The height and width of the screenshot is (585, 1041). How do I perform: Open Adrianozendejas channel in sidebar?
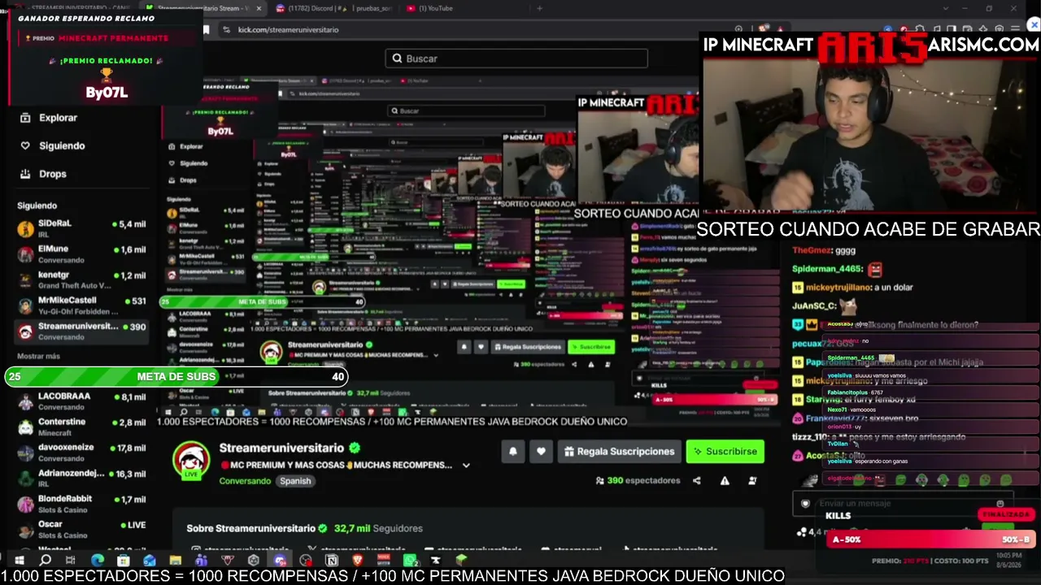coord(81,479)
